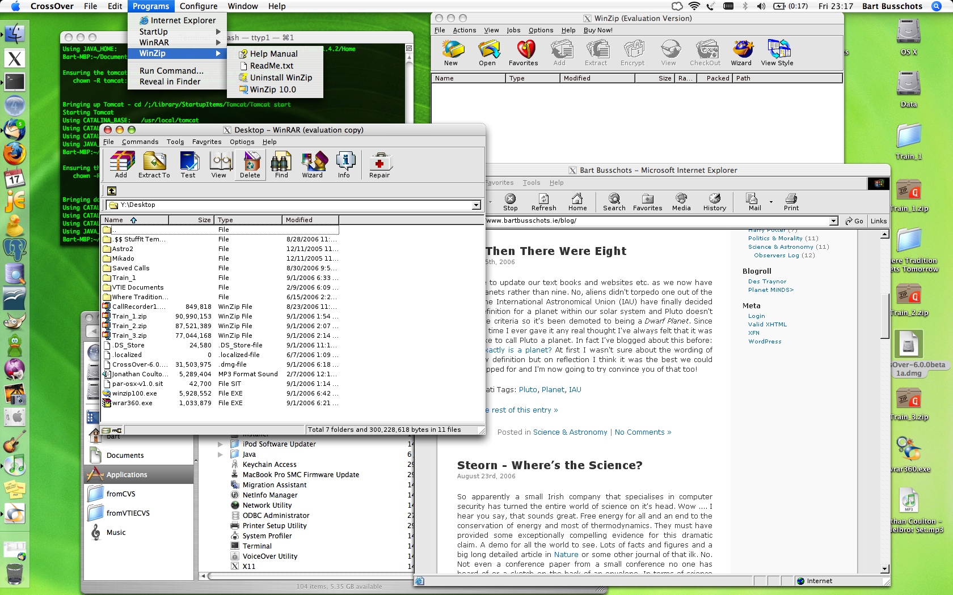Open the WordPress link under Meta

pyautogui.click(x=765, y=342)
